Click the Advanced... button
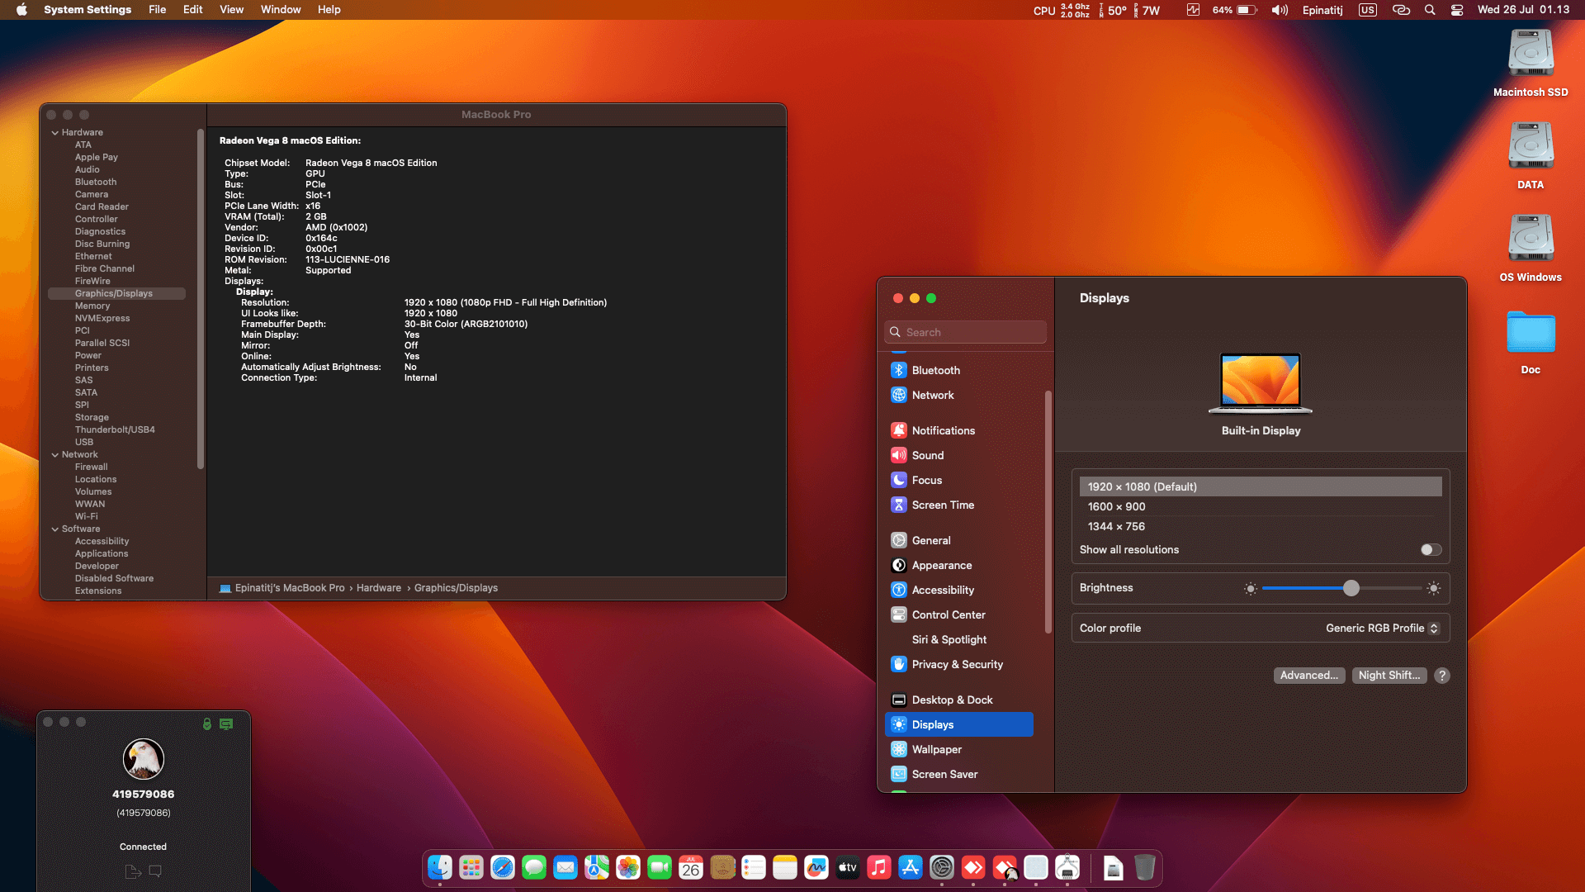This screenshot has width=1585, height=892. click(x=1309, y=675)
